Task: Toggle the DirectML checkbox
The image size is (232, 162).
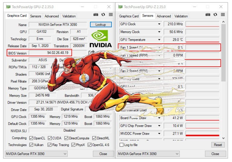Action: pos(94,138)
